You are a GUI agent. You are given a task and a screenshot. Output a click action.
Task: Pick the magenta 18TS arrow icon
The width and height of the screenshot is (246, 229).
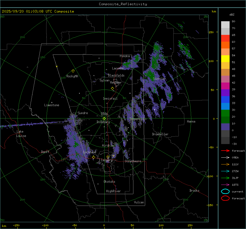[225, 185]
